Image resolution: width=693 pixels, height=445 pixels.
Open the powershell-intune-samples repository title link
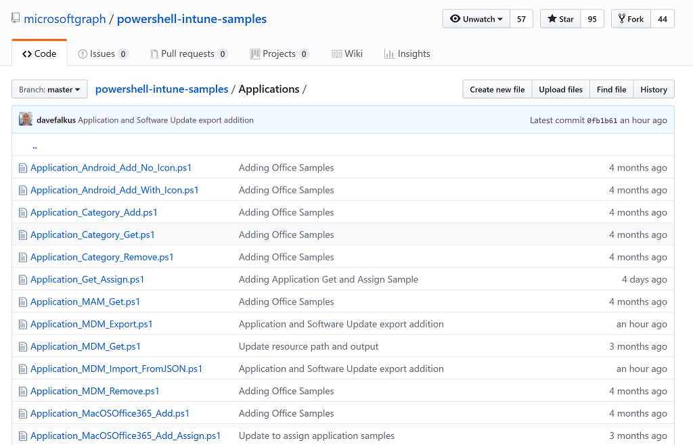coord(192,19)
